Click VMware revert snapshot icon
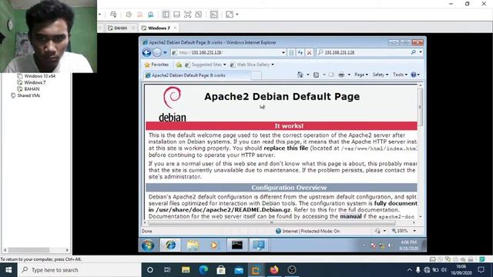 tap(140, 15)
